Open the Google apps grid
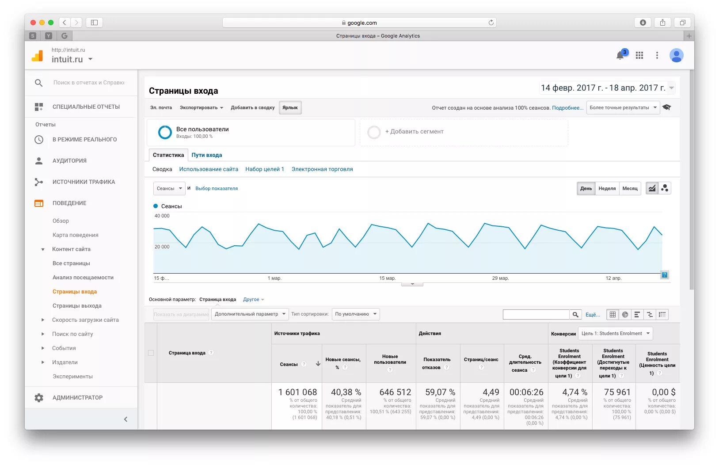Viewport: 719px width, 465px height. point(639,55)
